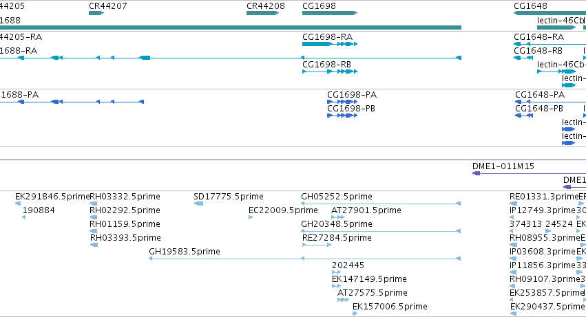Click the CG1648-RB transcript glyph
This screenshot has width=586, height=317.
coord(523,58)
